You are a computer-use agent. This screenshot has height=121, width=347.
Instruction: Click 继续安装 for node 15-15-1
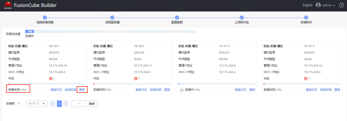(x=156, y=90)
